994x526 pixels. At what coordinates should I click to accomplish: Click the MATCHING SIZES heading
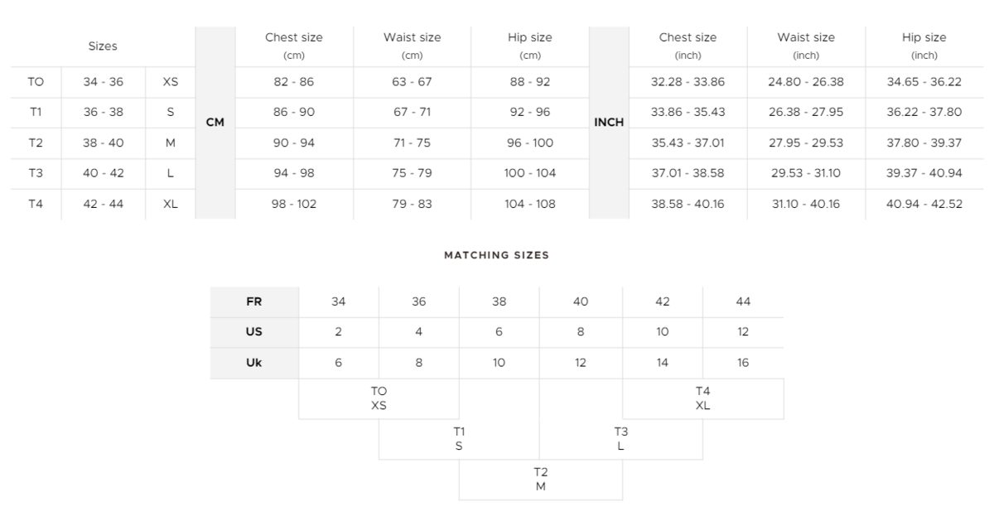point(496,255)
